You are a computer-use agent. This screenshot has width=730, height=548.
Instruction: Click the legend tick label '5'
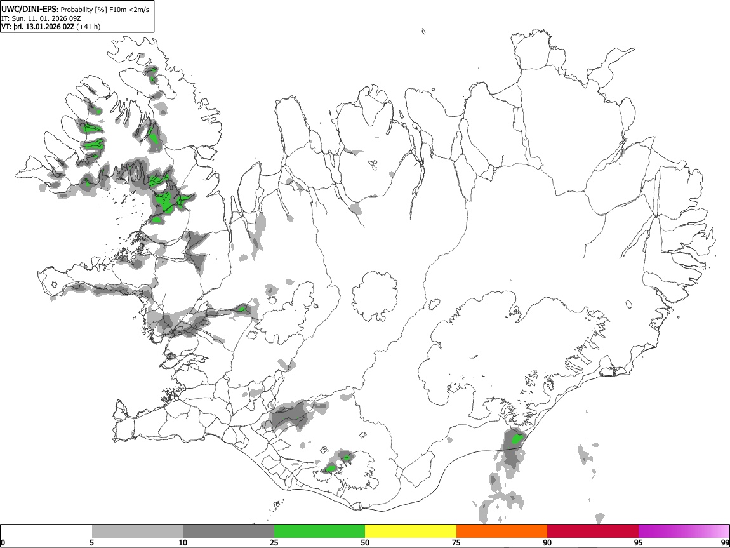[91, 542]
